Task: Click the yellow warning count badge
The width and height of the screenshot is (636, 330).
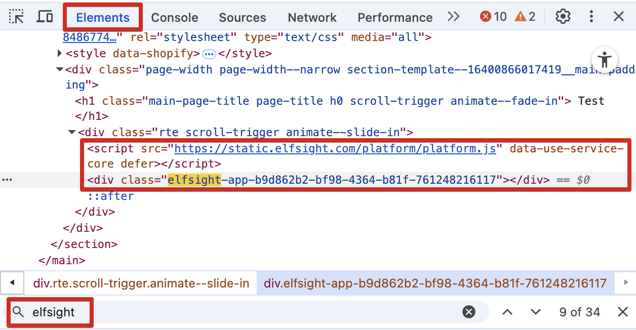Action: point(525,17)
